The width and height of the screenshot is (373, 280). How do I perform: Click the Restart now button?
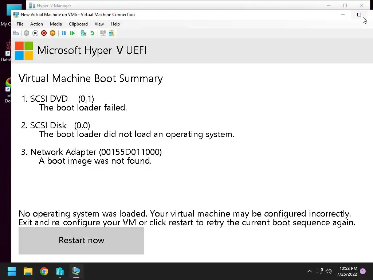(81, 241)
